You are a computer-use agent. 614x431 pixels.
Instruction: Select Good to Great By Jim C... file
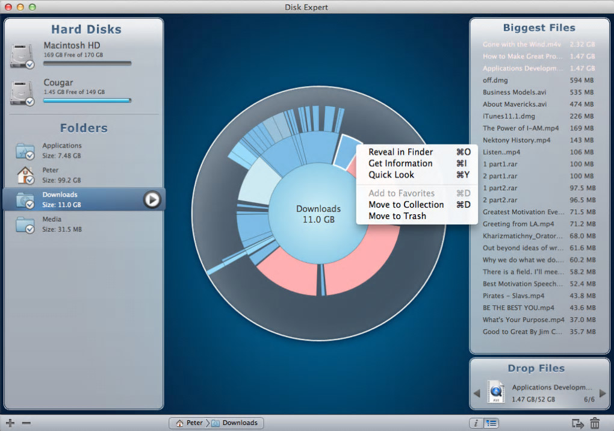click(539, 332)
